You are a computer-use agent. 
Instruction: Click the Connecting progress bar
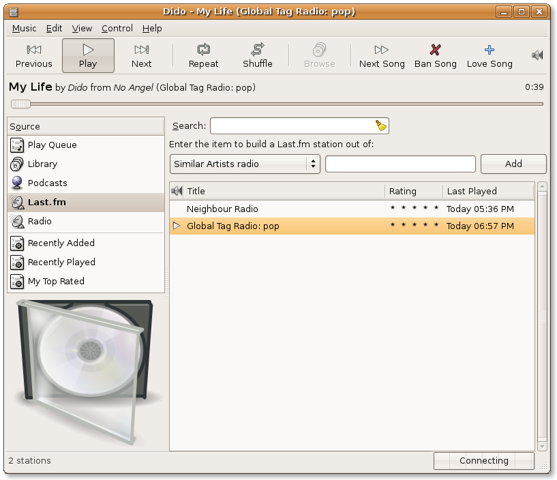click(484, 461)
